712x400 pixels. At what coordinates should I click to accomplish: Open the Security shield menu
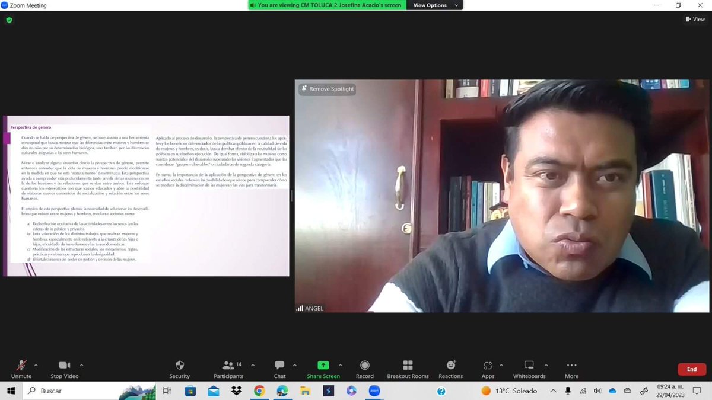(x=180, y=369)
